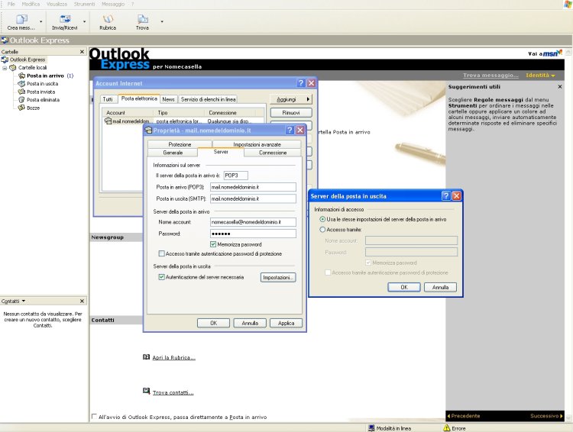This screenshot has height=432, width=573.
Task: Open the Contatti pane dropdown
Action: point(24,301)
